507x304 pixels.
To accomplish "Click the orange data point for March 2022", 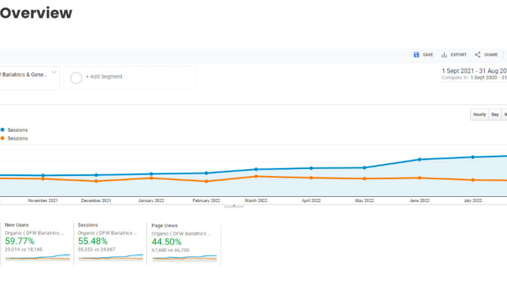I will coord(256,177).
